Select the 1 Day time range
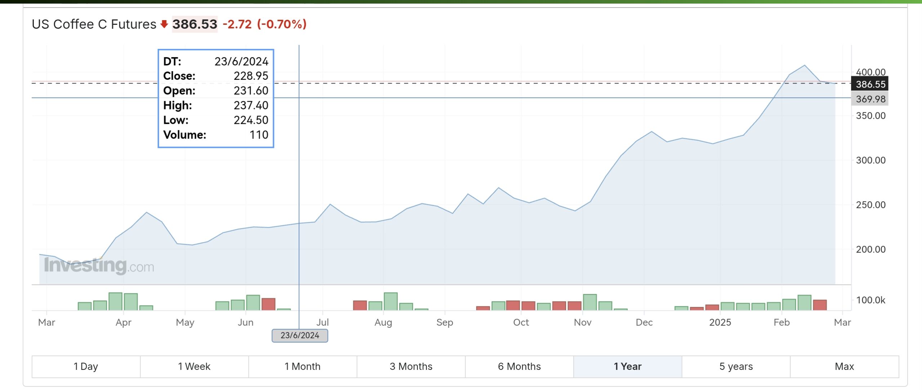The height and width of the screenshot is (390, 922). pyautogui.click(x=86, y=366)
